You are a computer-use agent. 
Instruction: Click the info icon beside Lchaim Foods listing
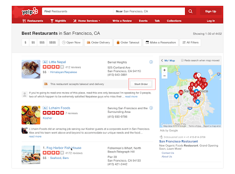[151, 108]
